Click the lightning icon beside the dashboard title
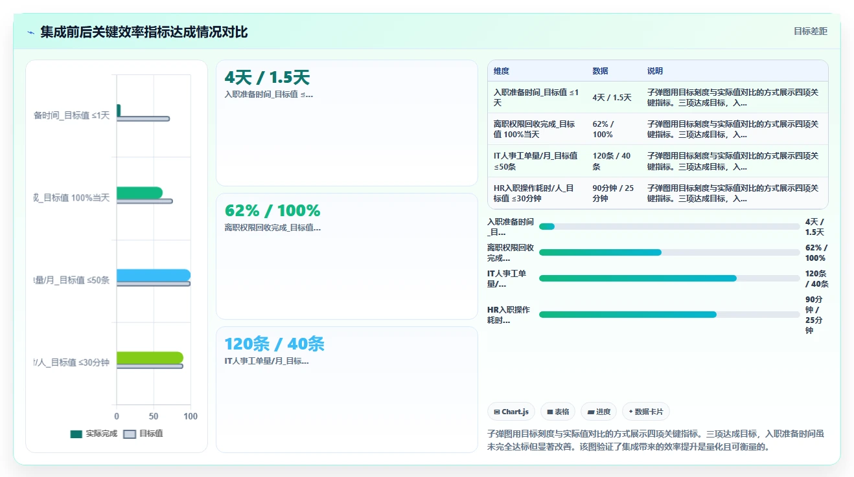Screen dimensions: 854x477 [x=30, y=32]
